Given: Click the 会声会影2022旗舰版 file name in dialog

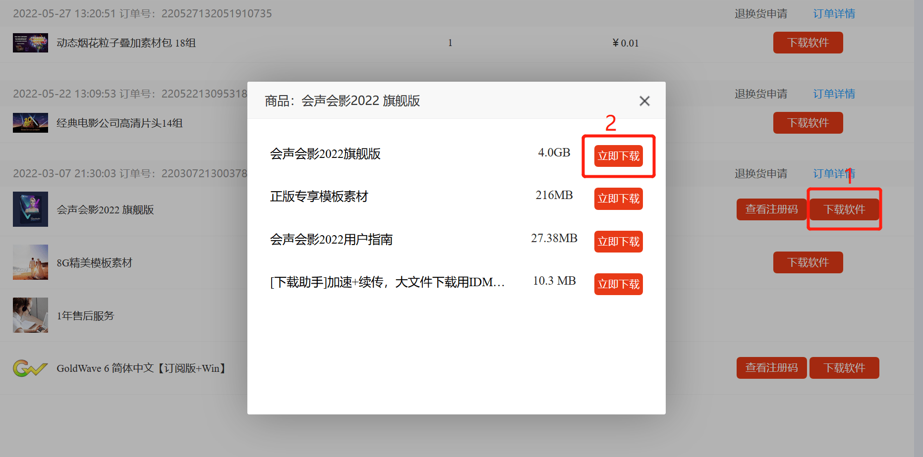Looking at the screenshot, I should coord(325,154).
